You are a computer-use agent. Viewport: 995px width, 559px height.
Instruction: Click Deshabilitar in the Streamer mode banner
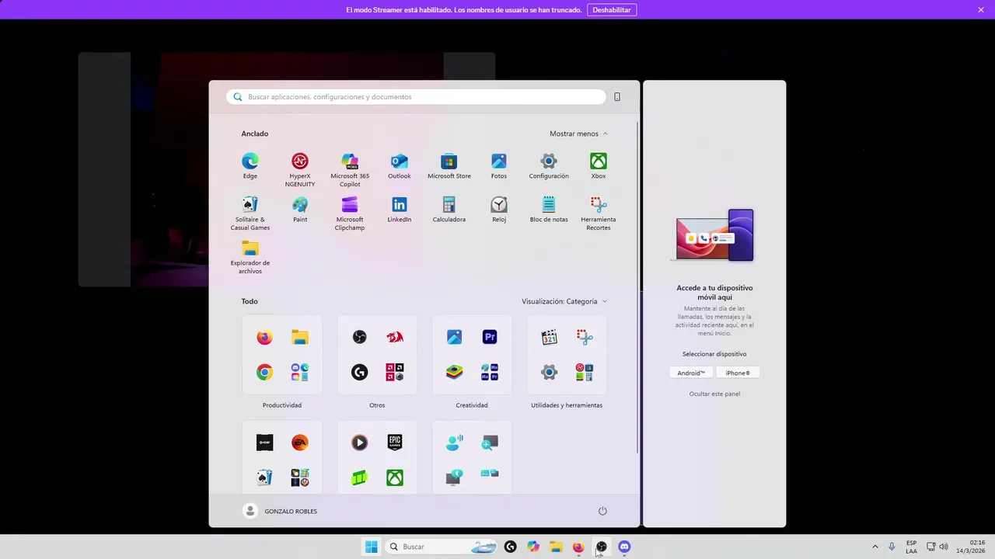(x=612, y=10)
